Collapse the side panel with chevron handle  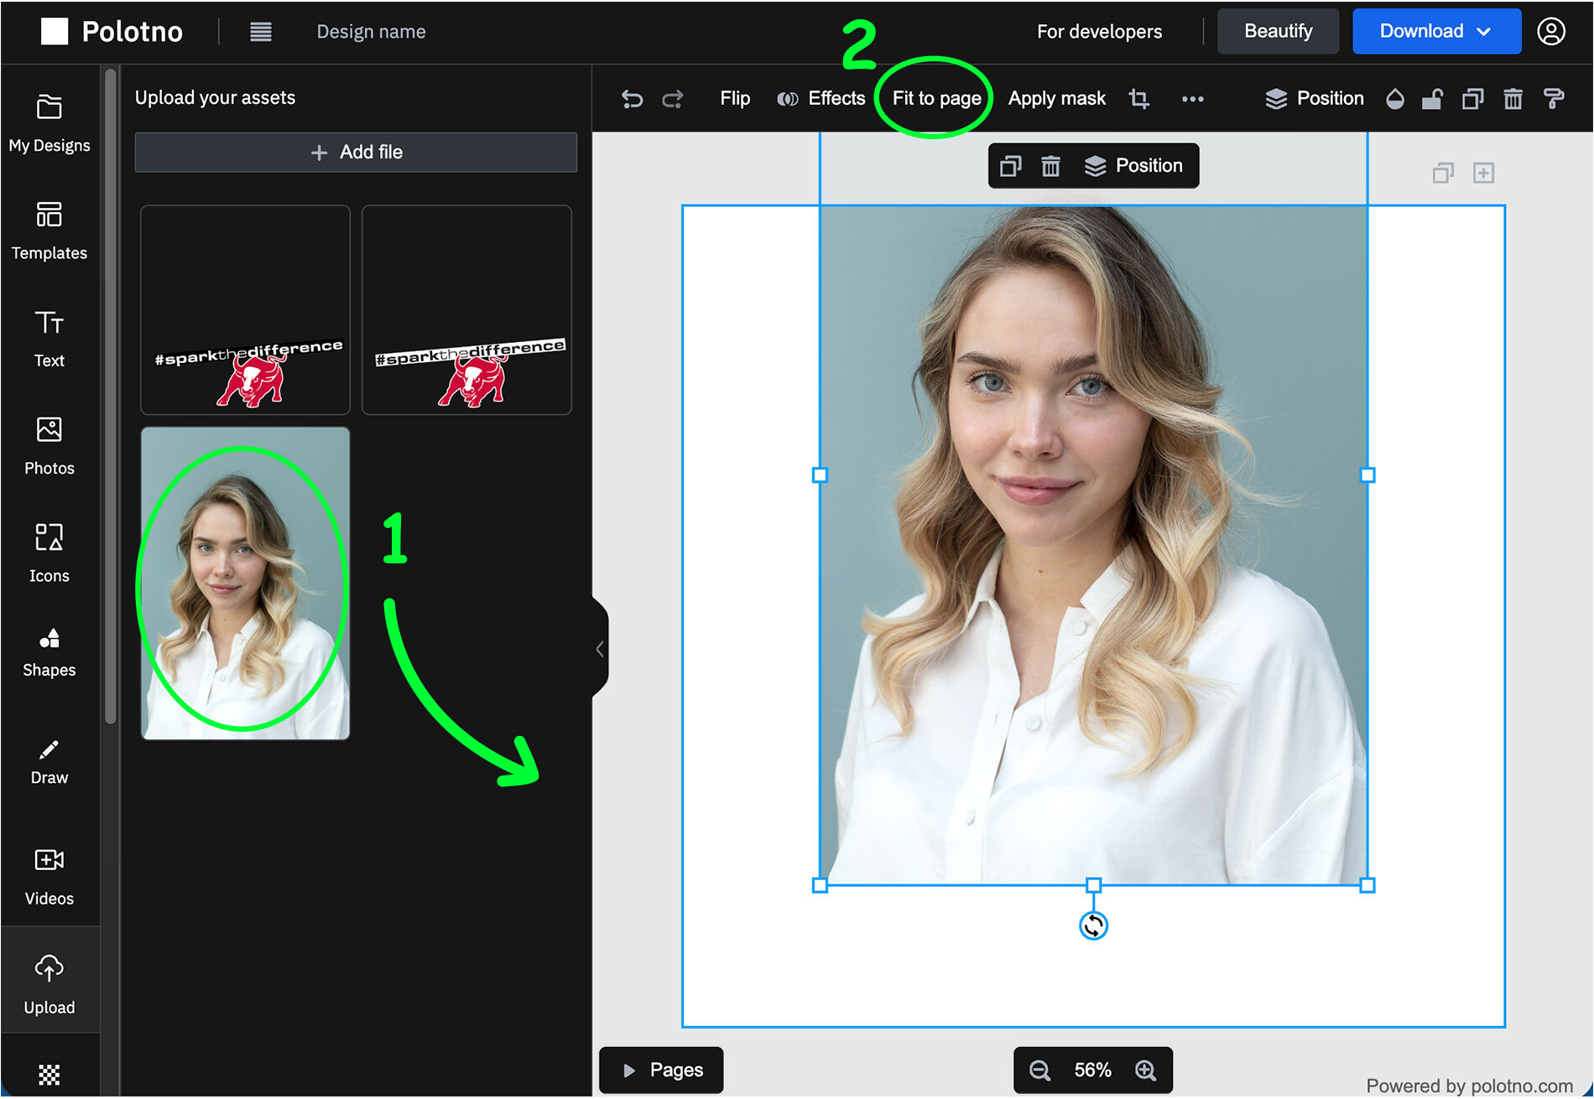600,649
